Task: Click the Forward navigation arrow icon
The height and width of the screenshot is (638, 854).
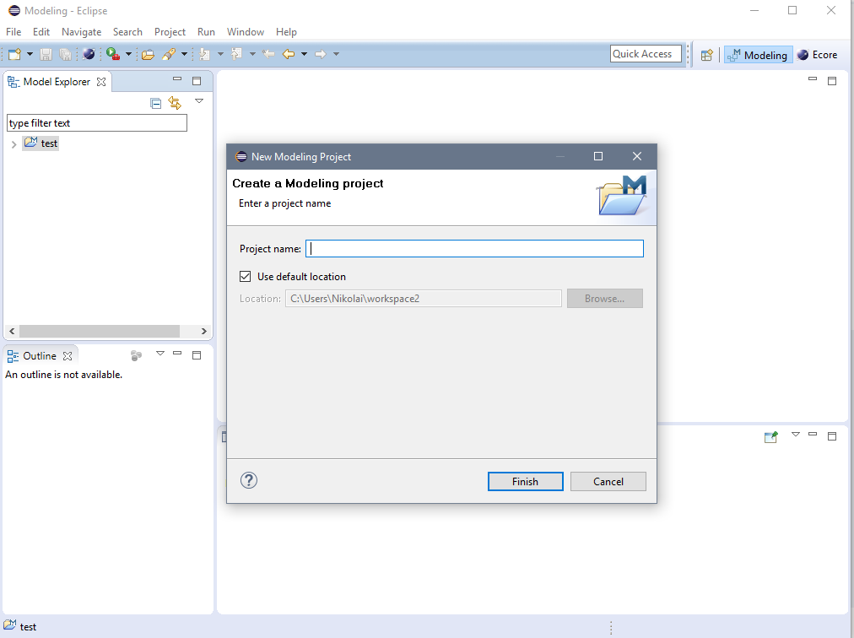Action: point(321,54)
